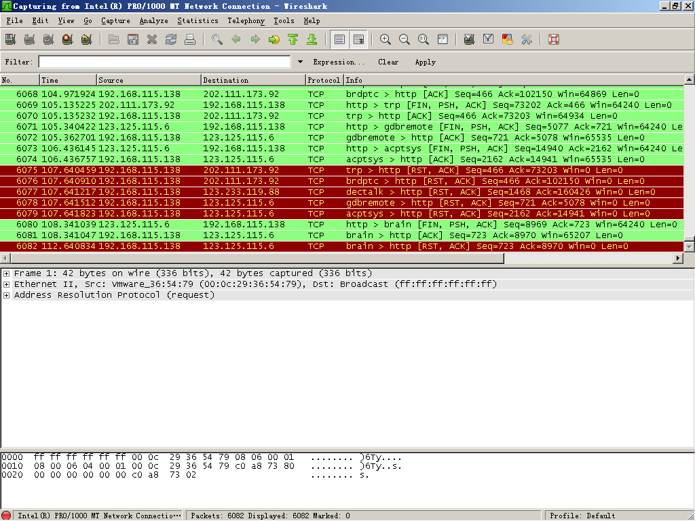Go to packet number icon
This screenshot has width=695, height=521.
tap(274, 39)
